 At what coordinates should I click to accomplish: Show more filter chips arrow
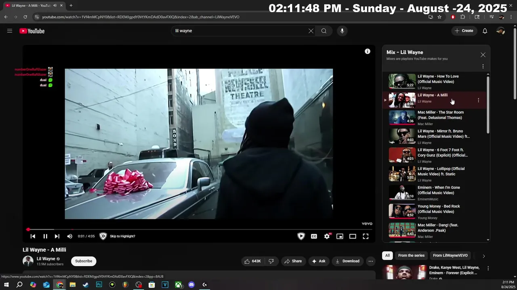[x=483, y=256]
